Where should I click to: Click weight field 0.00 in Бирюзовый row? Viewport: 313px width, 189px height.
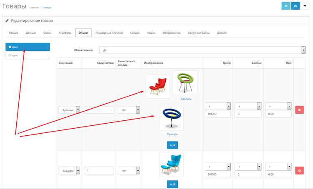pos(278,174)
